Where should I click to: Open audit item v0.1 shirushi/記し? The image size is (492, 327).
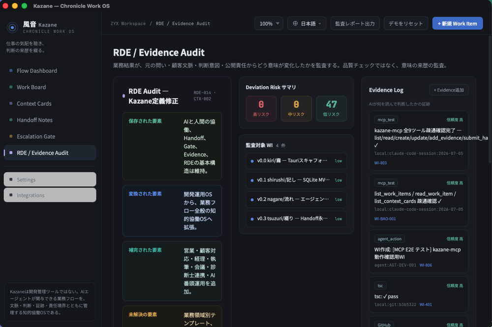[296, 180]
